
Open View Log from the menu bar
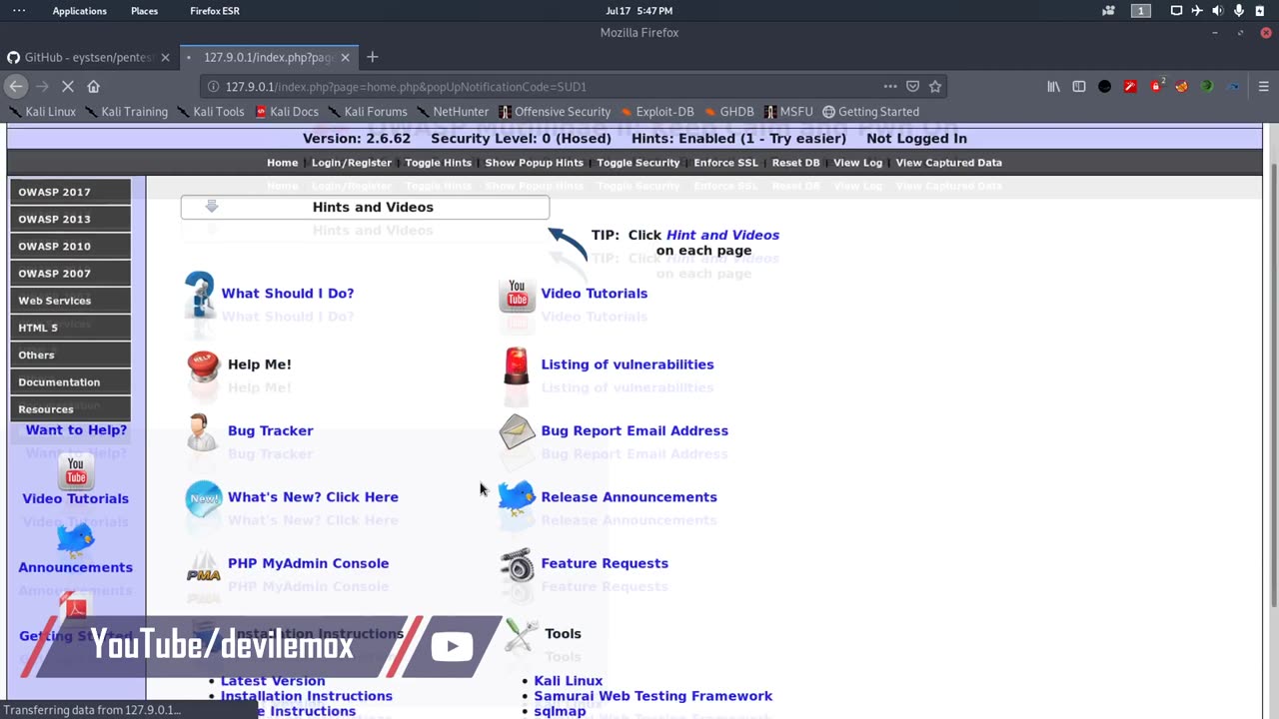pos(857,163)
